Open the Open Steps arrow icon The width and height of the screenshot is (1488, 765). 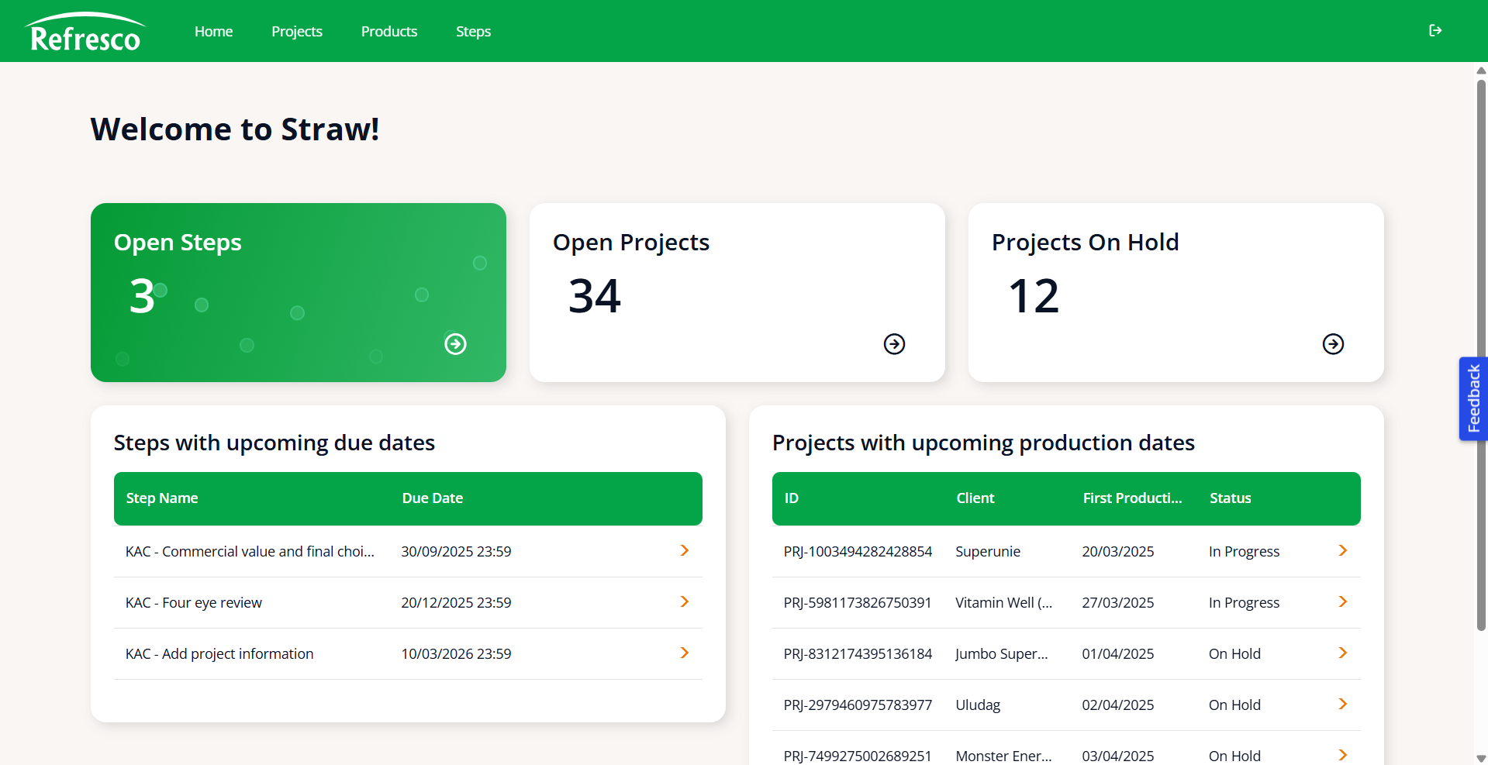coord(455,343)
